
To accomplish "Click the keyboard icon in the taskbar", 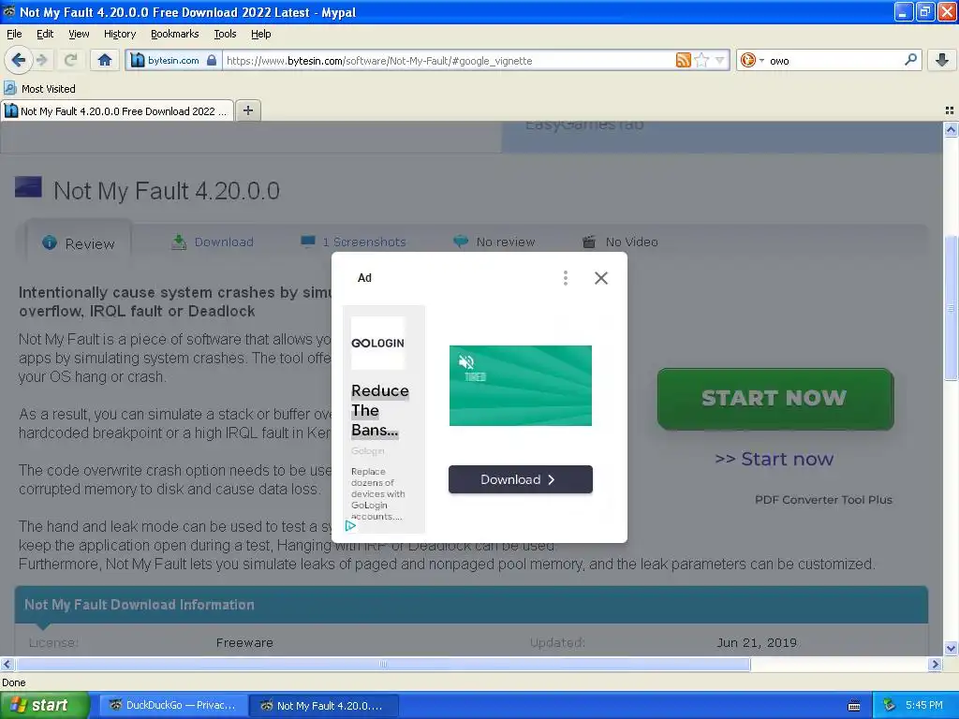I will (x=854, y=706).
